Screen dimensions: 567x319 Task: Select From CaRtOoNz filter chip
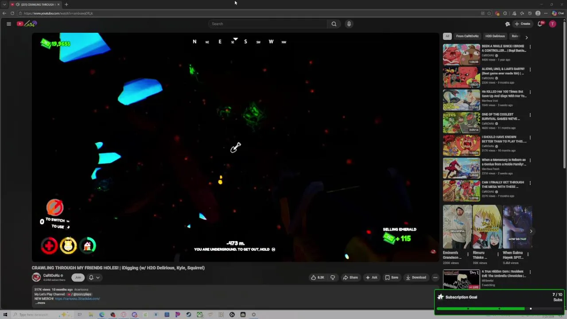click(467, 36)
